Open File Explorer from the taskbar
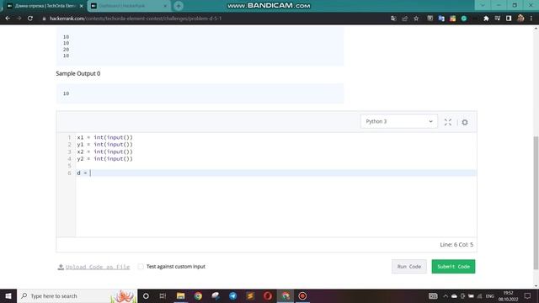The width and height of the screenshot is (539, 303). point(180,295)
